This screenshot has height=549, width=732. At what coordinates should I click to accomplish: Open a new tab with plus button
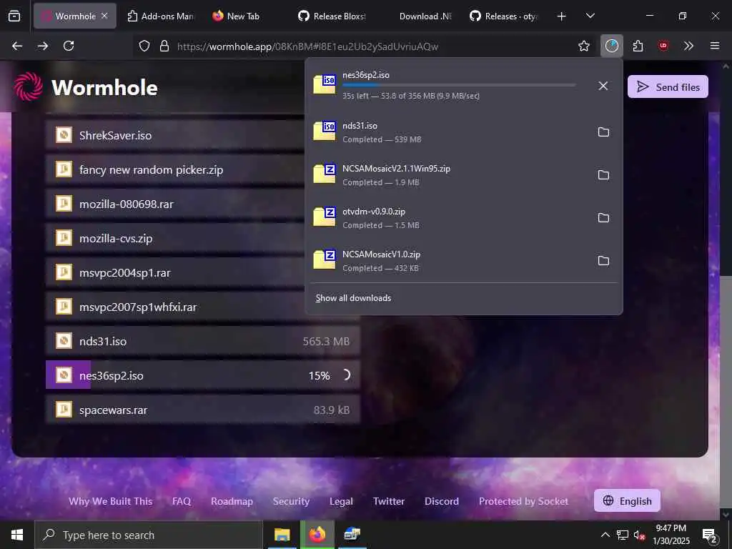562,16
